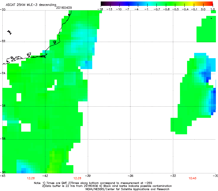Click the -0.4 color scale label

[x=185, y=9]
